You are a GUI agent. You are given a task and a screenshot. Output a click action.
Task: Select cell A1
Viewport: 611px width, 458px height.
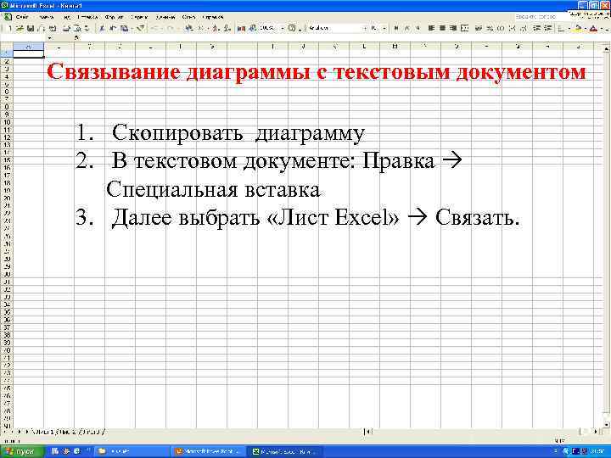[29, 53]
